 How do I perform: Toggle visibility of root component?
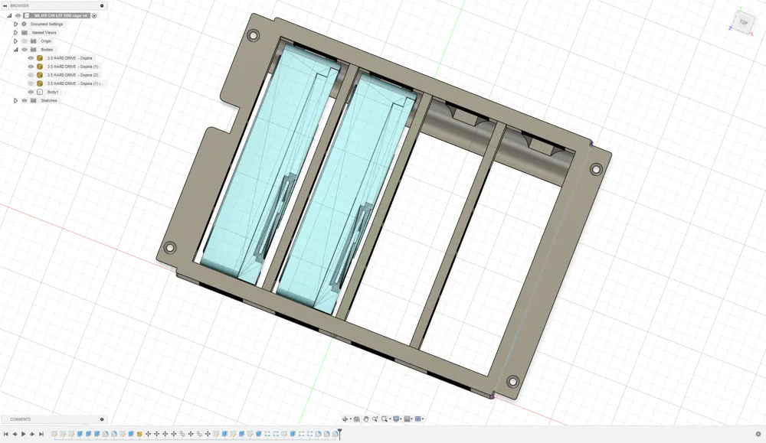coord(18,15)
